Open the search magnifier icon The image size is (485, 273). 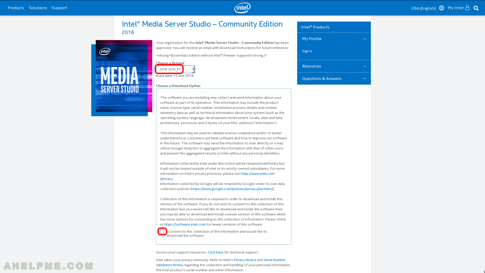[x=476, y=8]
